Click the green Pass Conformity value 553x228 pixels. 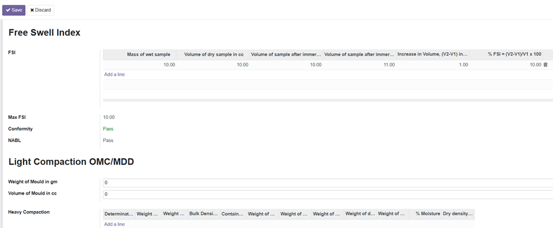point(108,129)
